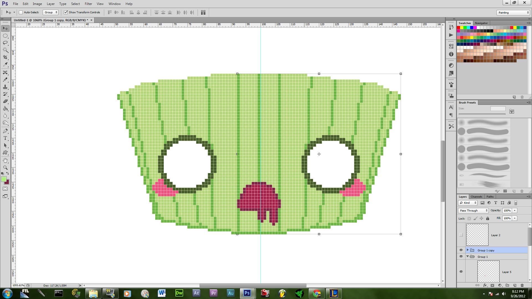Hide Group 1 copy layer group
532x299 pixels.
click(x=461, y=250)
